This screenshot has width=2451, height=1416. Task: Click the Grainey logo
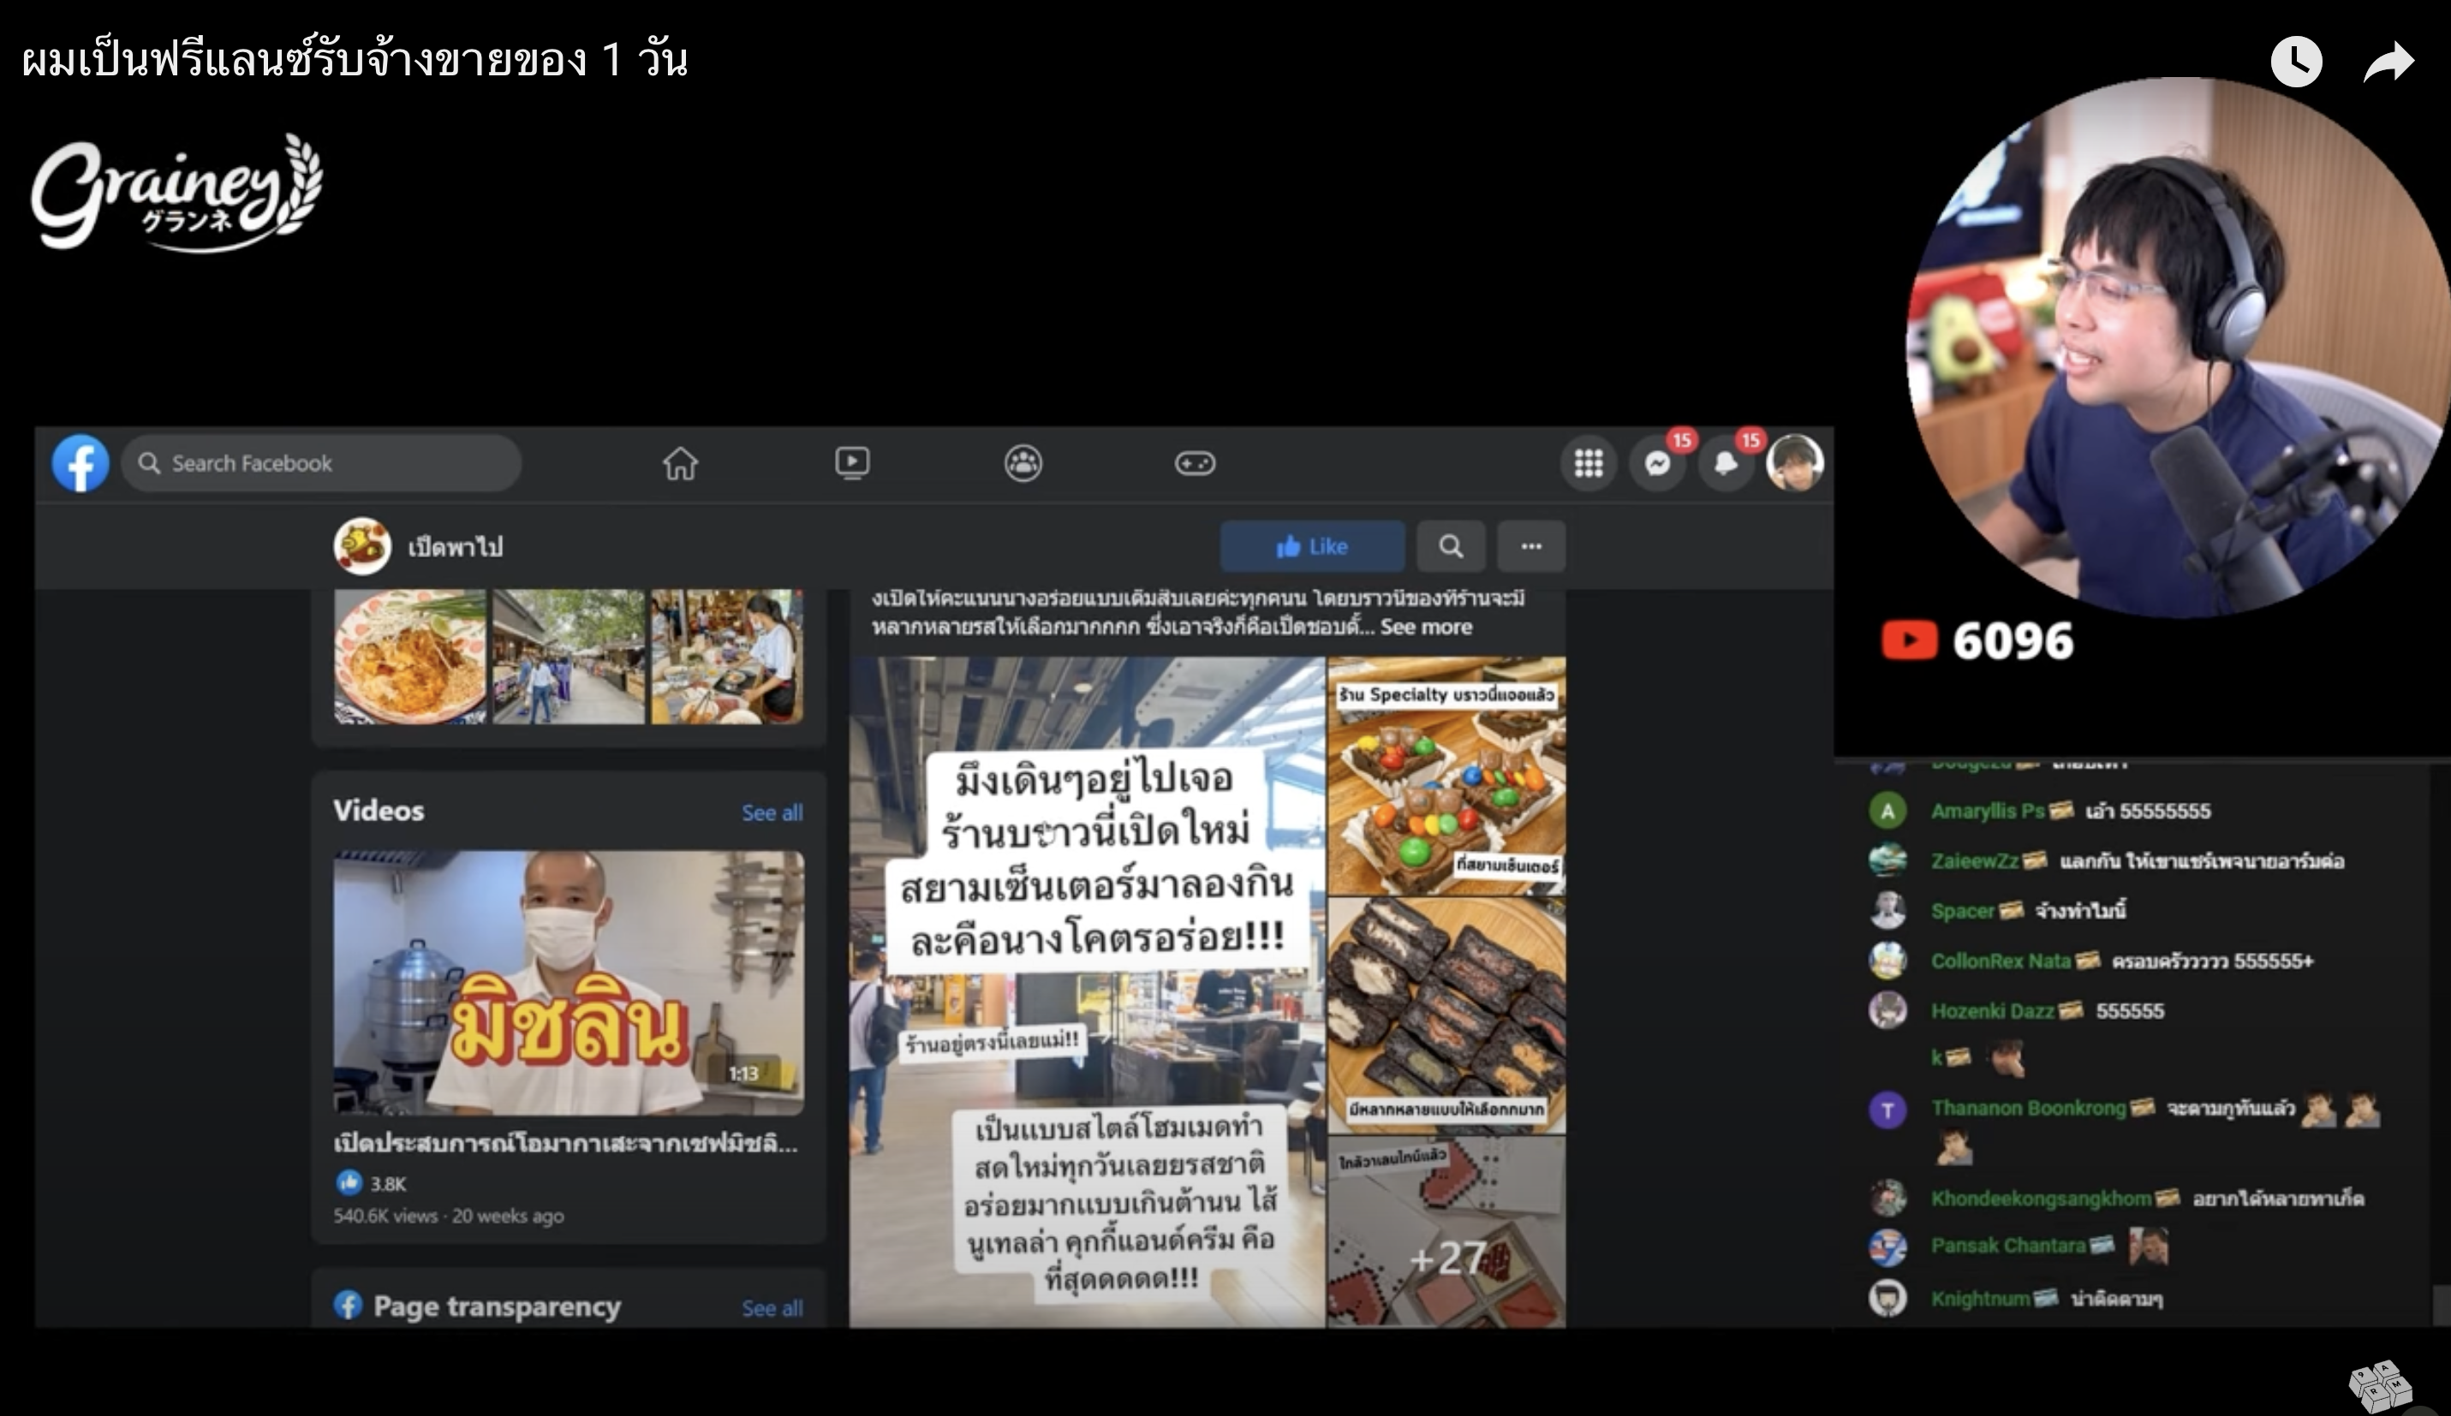(x=177, y=193)
